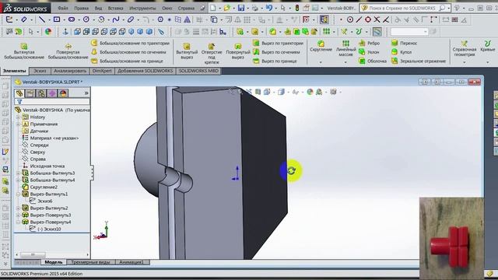Expand Бобышка-Вытянуть3 feature node
The image size is (498, 280).
tap(18, 173)
